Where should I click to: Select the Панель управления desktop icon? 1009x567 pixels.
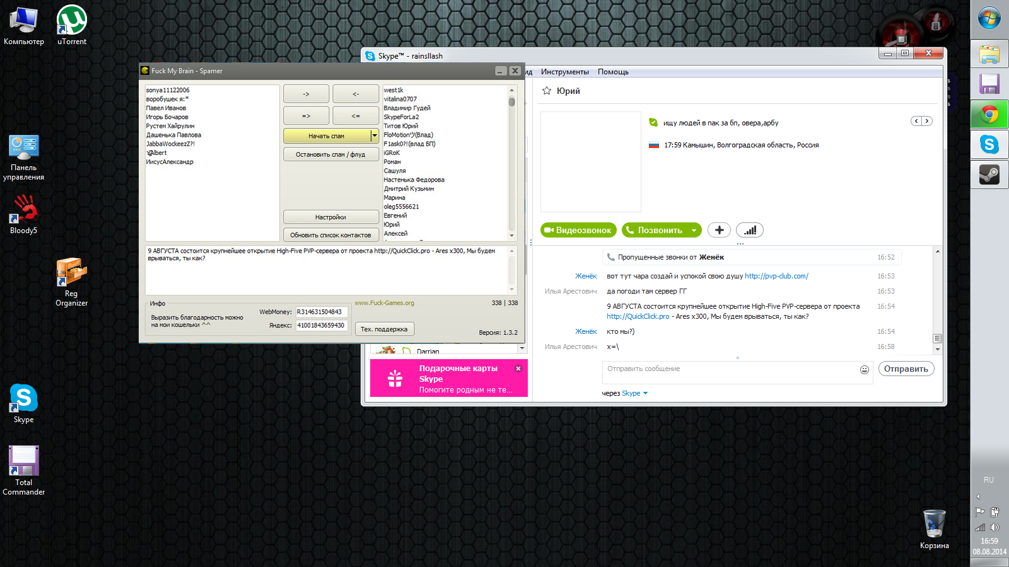pos(23,157)
